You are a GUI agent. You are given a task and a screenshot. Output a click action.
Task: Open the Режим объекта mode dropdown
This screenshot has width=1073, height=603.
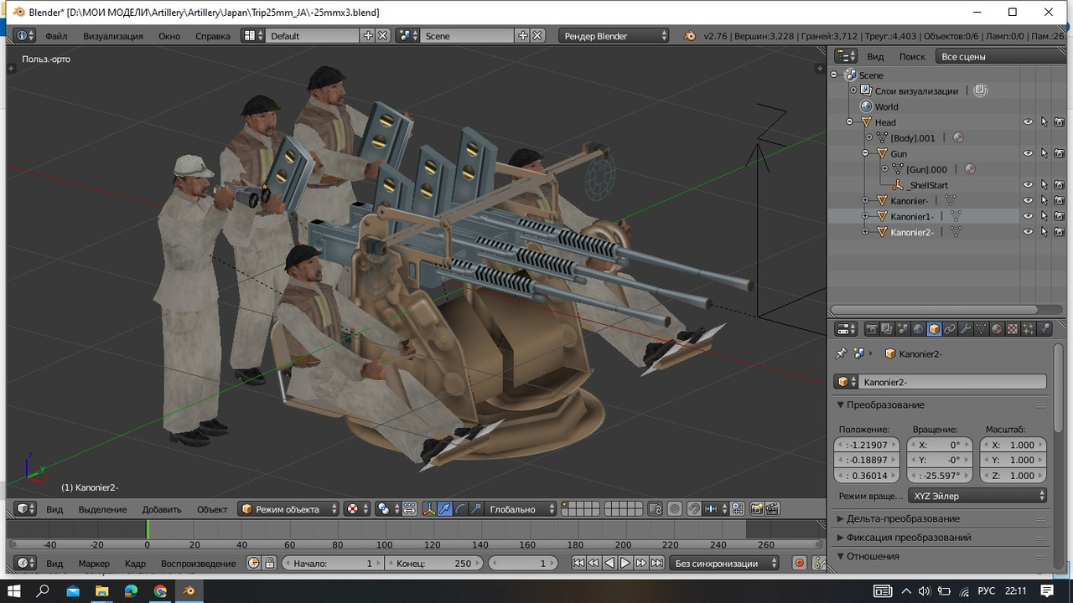tap(289, 509)
